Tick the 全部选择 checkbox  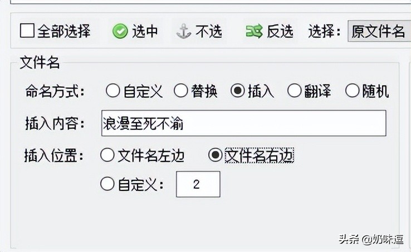(x=27, y=31)
